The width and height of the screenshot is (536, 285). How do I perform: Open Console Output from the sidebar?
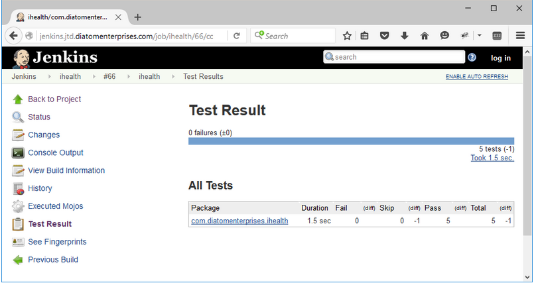(55, 153)
